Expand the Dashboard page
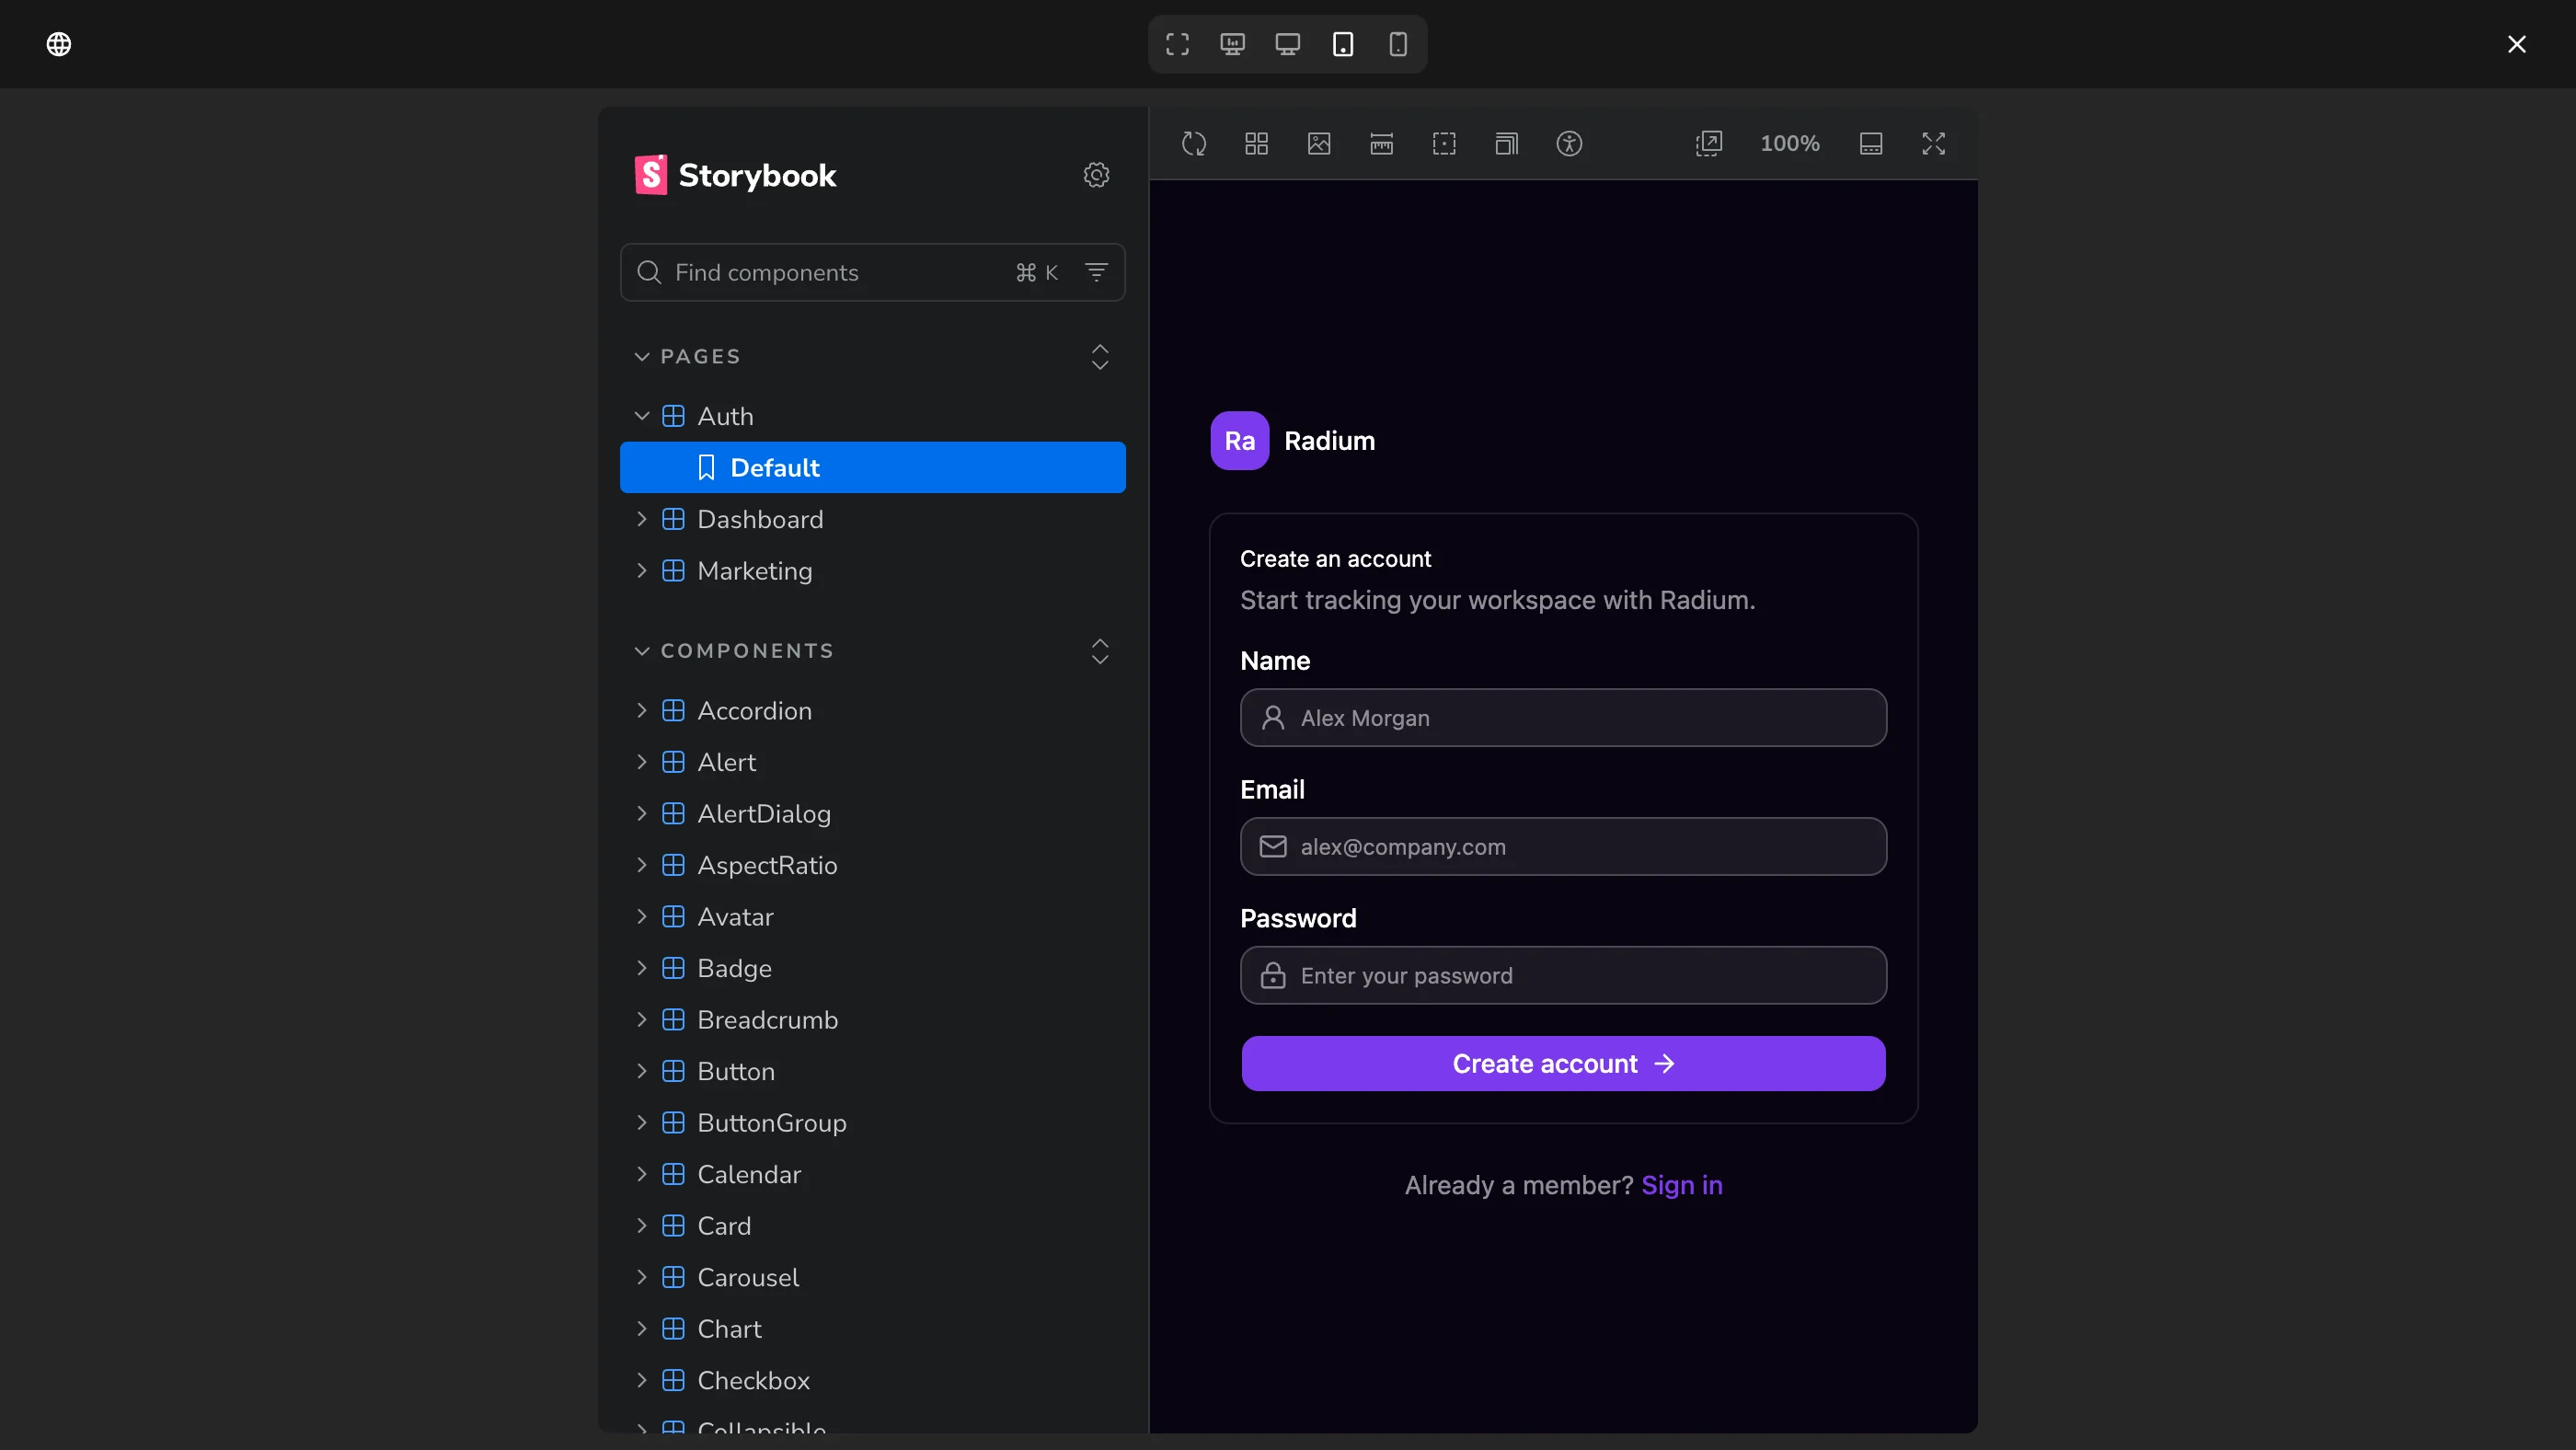Viewport: 2576px width, 1450px height. pyautogui.click(x=873, y=519)
